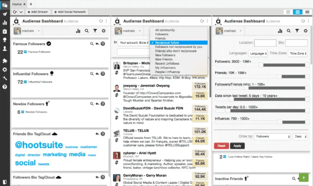The height and width of the screenshot is (186, 313).
Task: Open the Contacts person sidebar icon
Action: (x=5, y=49)
